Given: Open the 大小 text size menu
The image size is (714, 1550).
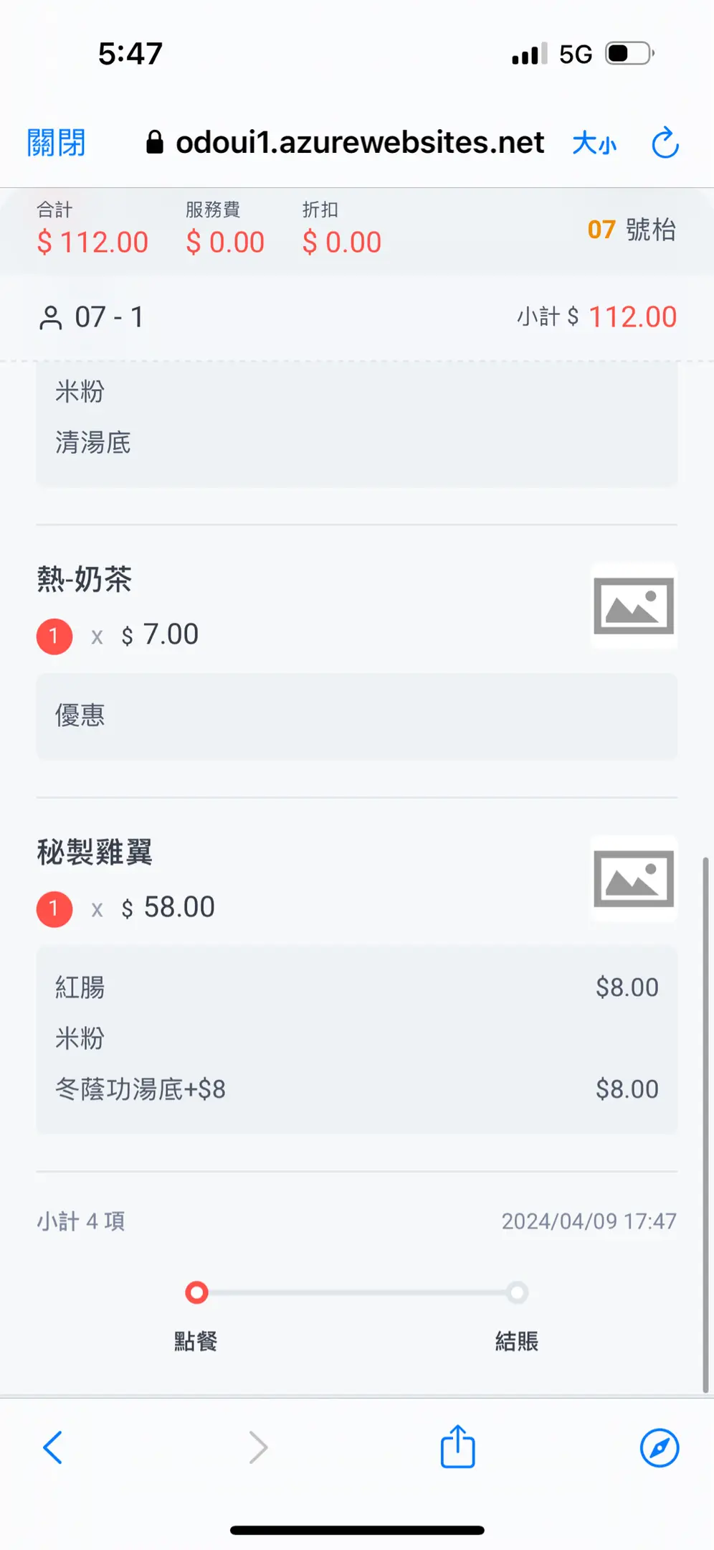Looking at the screenshot, I should [x=594, y=143].
